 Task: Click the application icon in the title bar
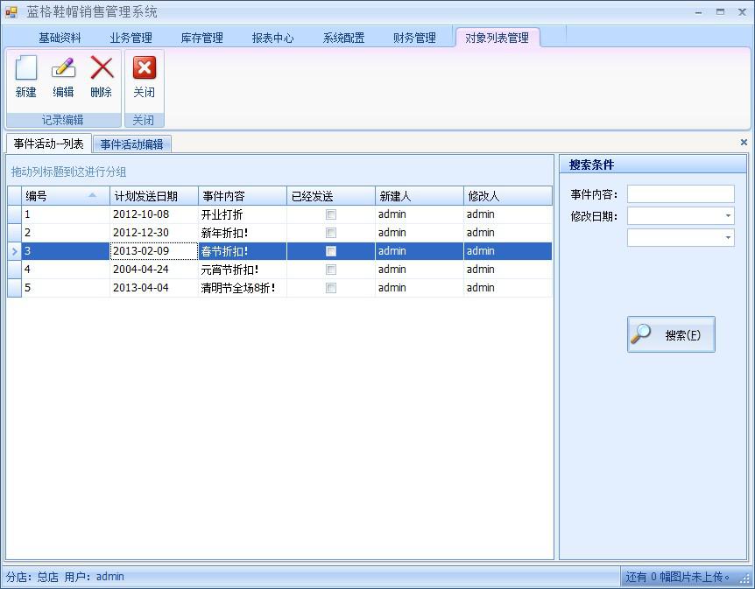click(11, 11)
